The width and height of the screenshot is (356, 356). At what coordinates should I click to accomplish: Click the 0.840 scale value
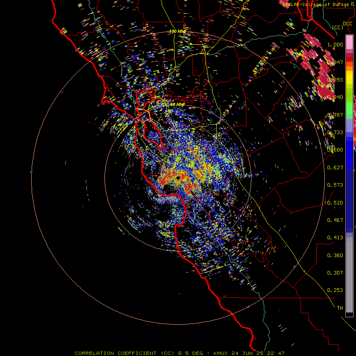(335, 97)
